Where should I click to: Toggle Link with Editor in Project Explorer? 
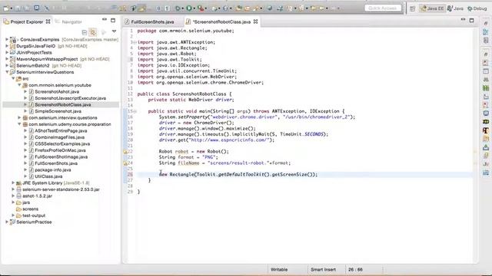93,32
